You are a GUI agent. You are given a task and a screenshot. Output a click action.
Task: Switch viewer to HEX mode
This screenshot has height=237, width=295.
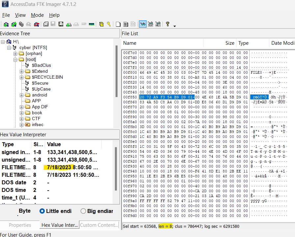coord(158,24)
